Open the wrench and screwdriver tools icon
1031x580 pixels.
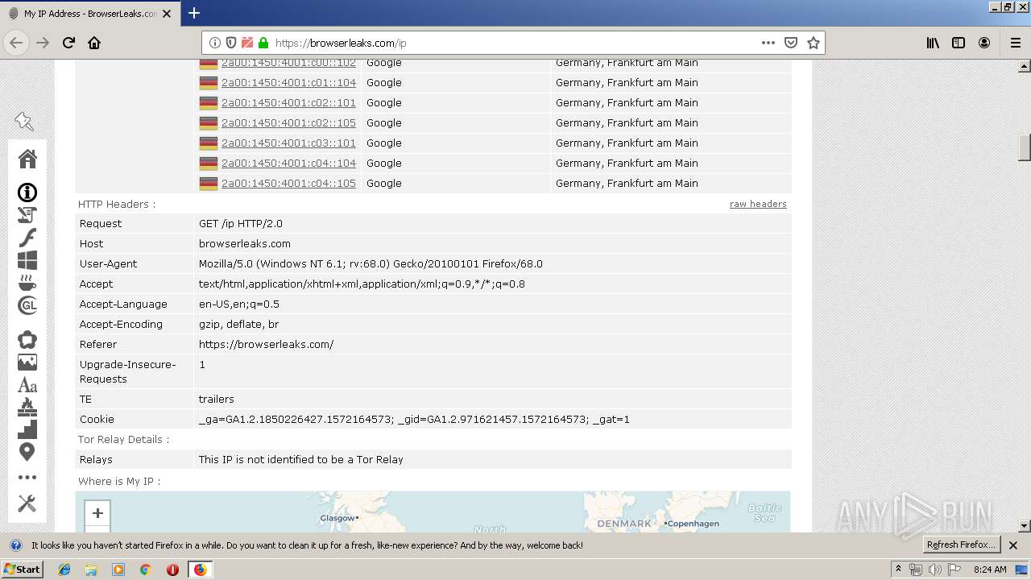(x=27, y=503)
